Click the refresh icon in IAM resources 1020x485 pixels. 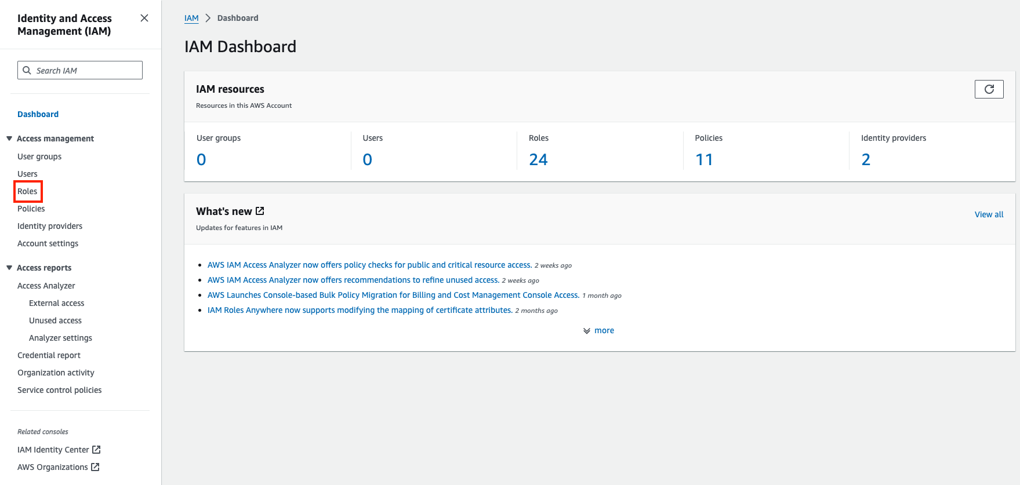pos(989,89)
